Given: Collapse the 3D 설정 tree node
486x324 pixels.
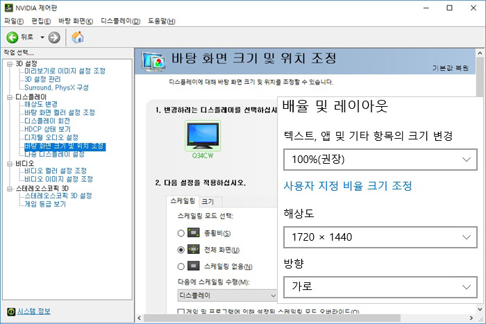Looking at the screenshot, I should (x=10, y=64).
